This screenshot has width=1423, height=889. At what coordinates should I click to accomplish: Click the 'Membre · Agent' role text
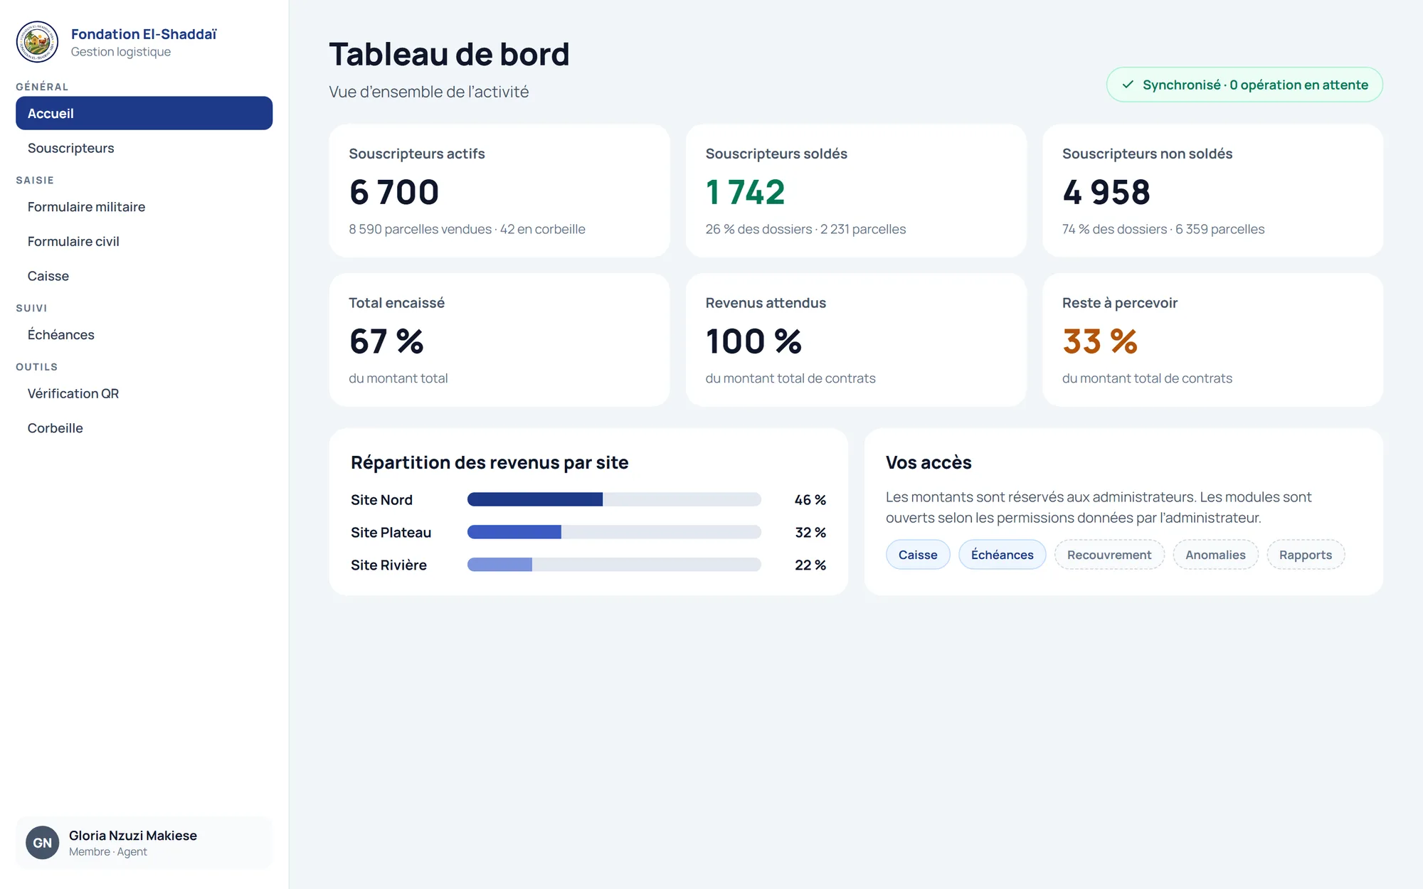tap(108, 852)
